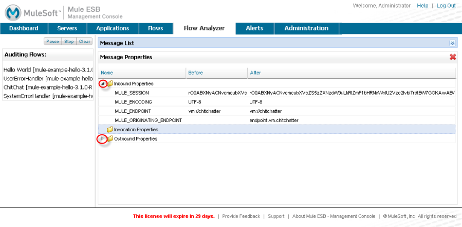Open the Dashboard tab
Viewport: 462px width, 227px height.
24,28
